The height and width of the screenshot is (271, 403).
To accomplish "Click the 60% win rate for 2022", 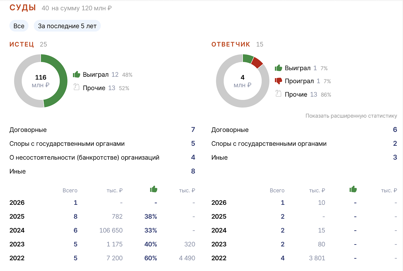I will pyautogui.click(x=151, y=258).
